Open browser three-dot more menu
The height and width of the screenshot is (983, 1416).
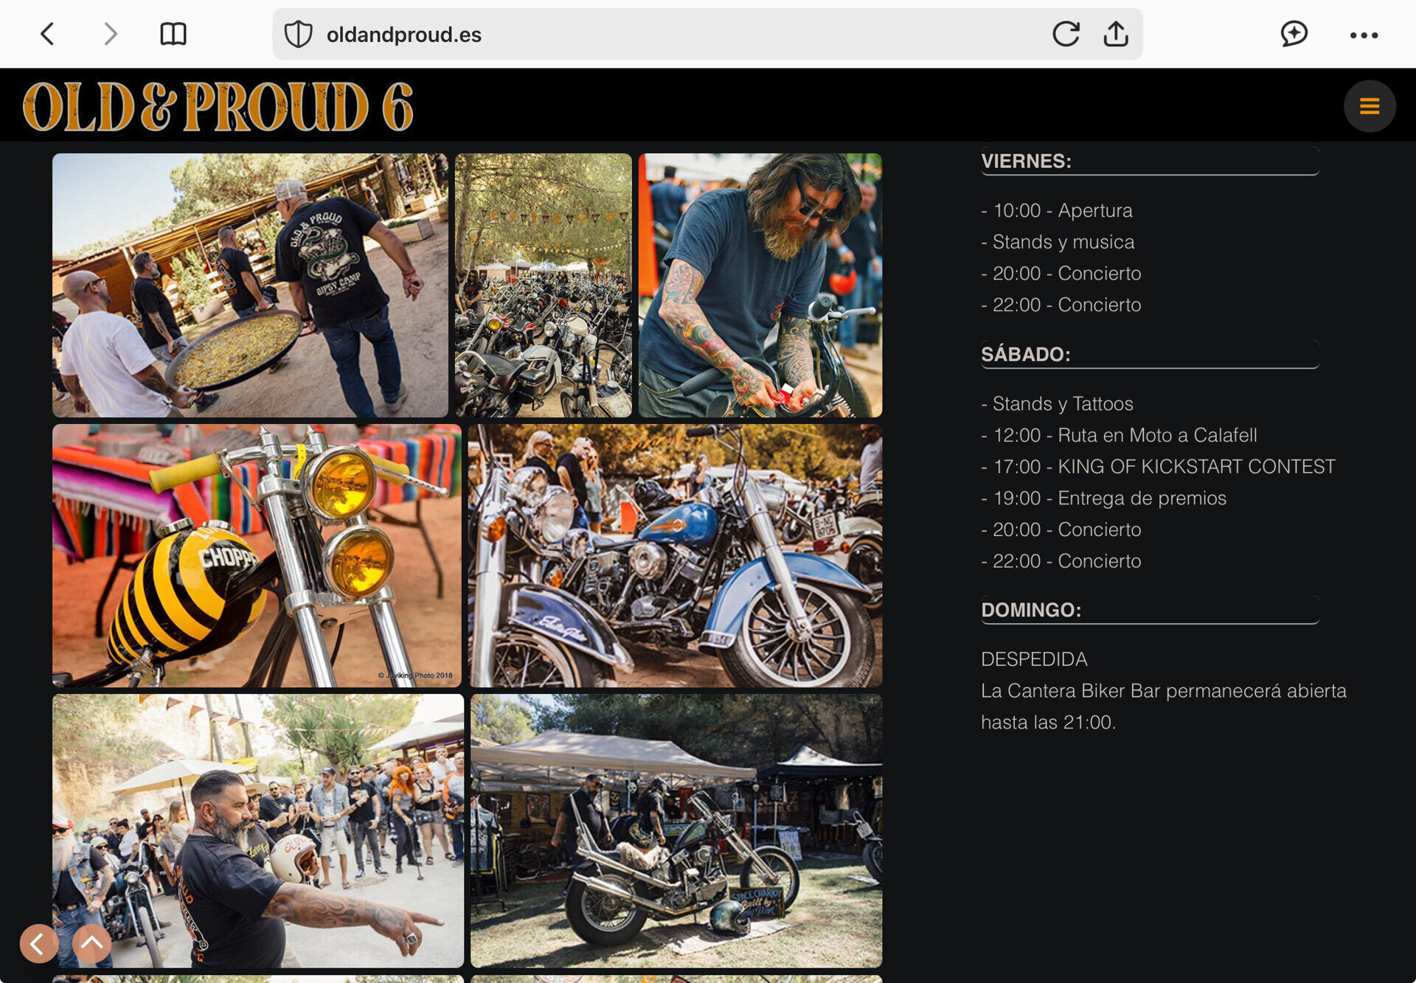tap(1364, 35)
